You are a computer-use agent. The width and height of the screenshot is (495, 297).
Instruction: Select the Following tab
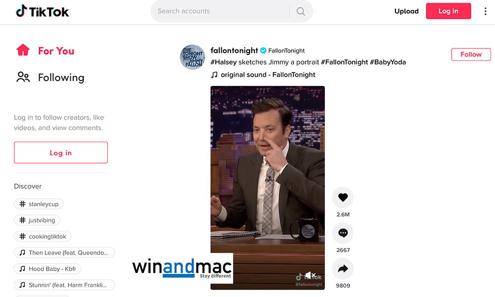(x=50, y=77)
